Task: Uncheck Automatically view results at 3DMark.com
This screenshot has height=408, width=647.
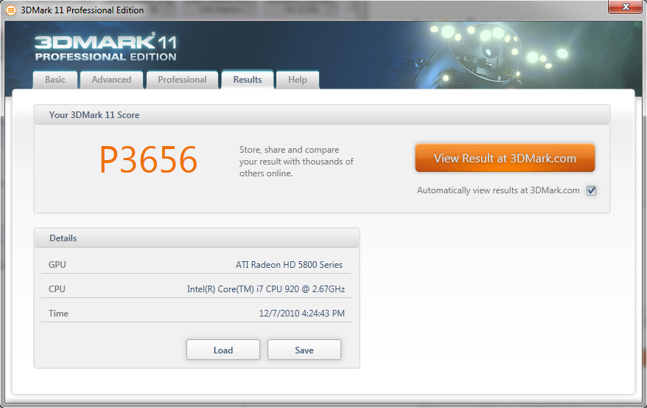Action: [591, 190]
